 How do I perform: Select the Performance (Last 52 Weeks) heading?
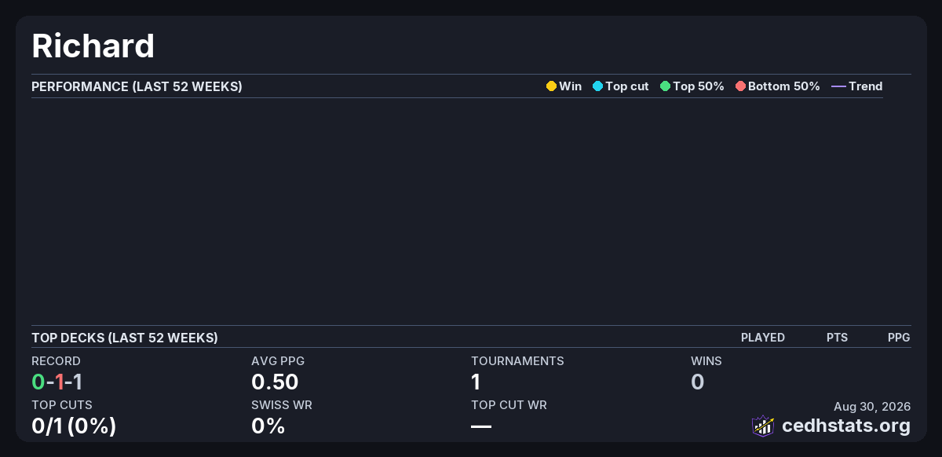[x=137, y=86]
